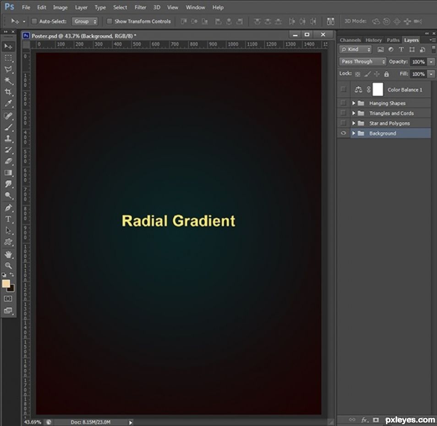Add layer mask icon at panel bottom
Viewport: 437px width, 426px height.
pyautogui.click(x=376, y=420)
